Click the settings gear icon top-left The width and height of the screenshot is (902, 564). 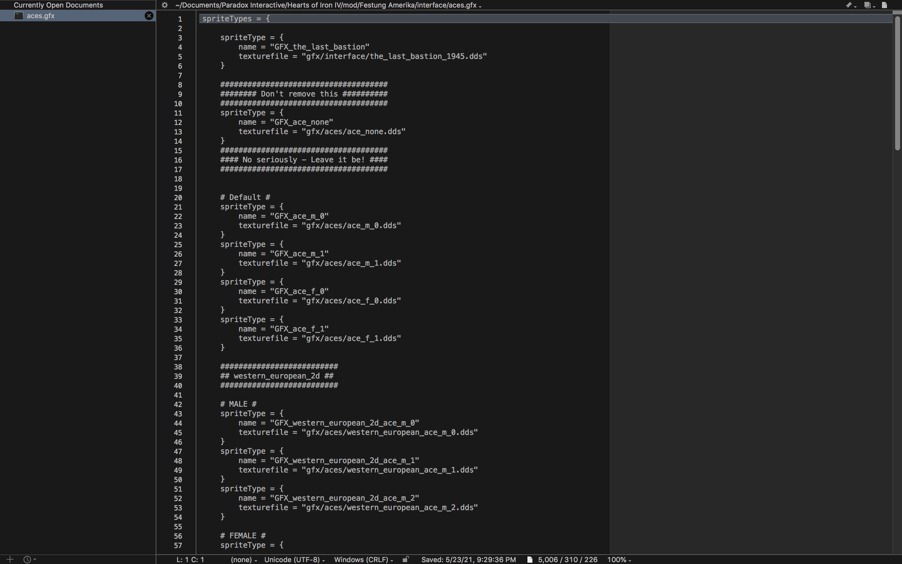point(165,5)
